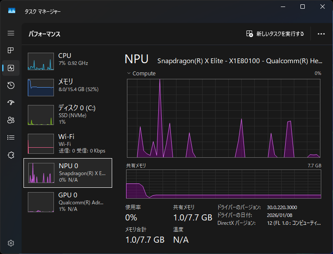Collapse the Compute graph chevron
Viewport: 333px width, 254px height.
click(x=129, y=73)
